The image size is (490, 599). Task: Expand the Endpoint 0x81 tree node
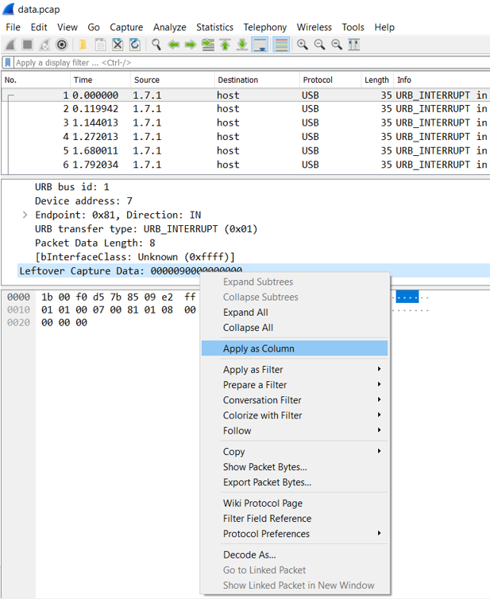(25, 215)
